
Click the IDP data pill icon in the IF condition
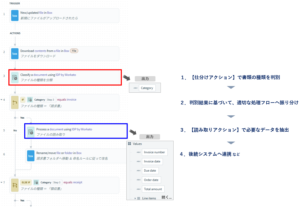point(30,100)
